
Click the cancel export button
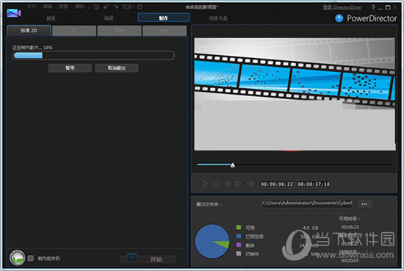point(117,68)
